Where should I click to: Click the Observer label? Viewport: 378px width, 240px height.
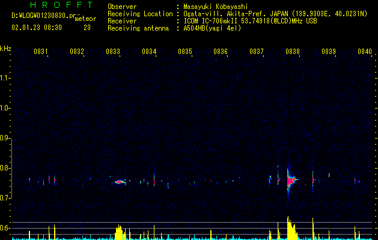[122, 7]
